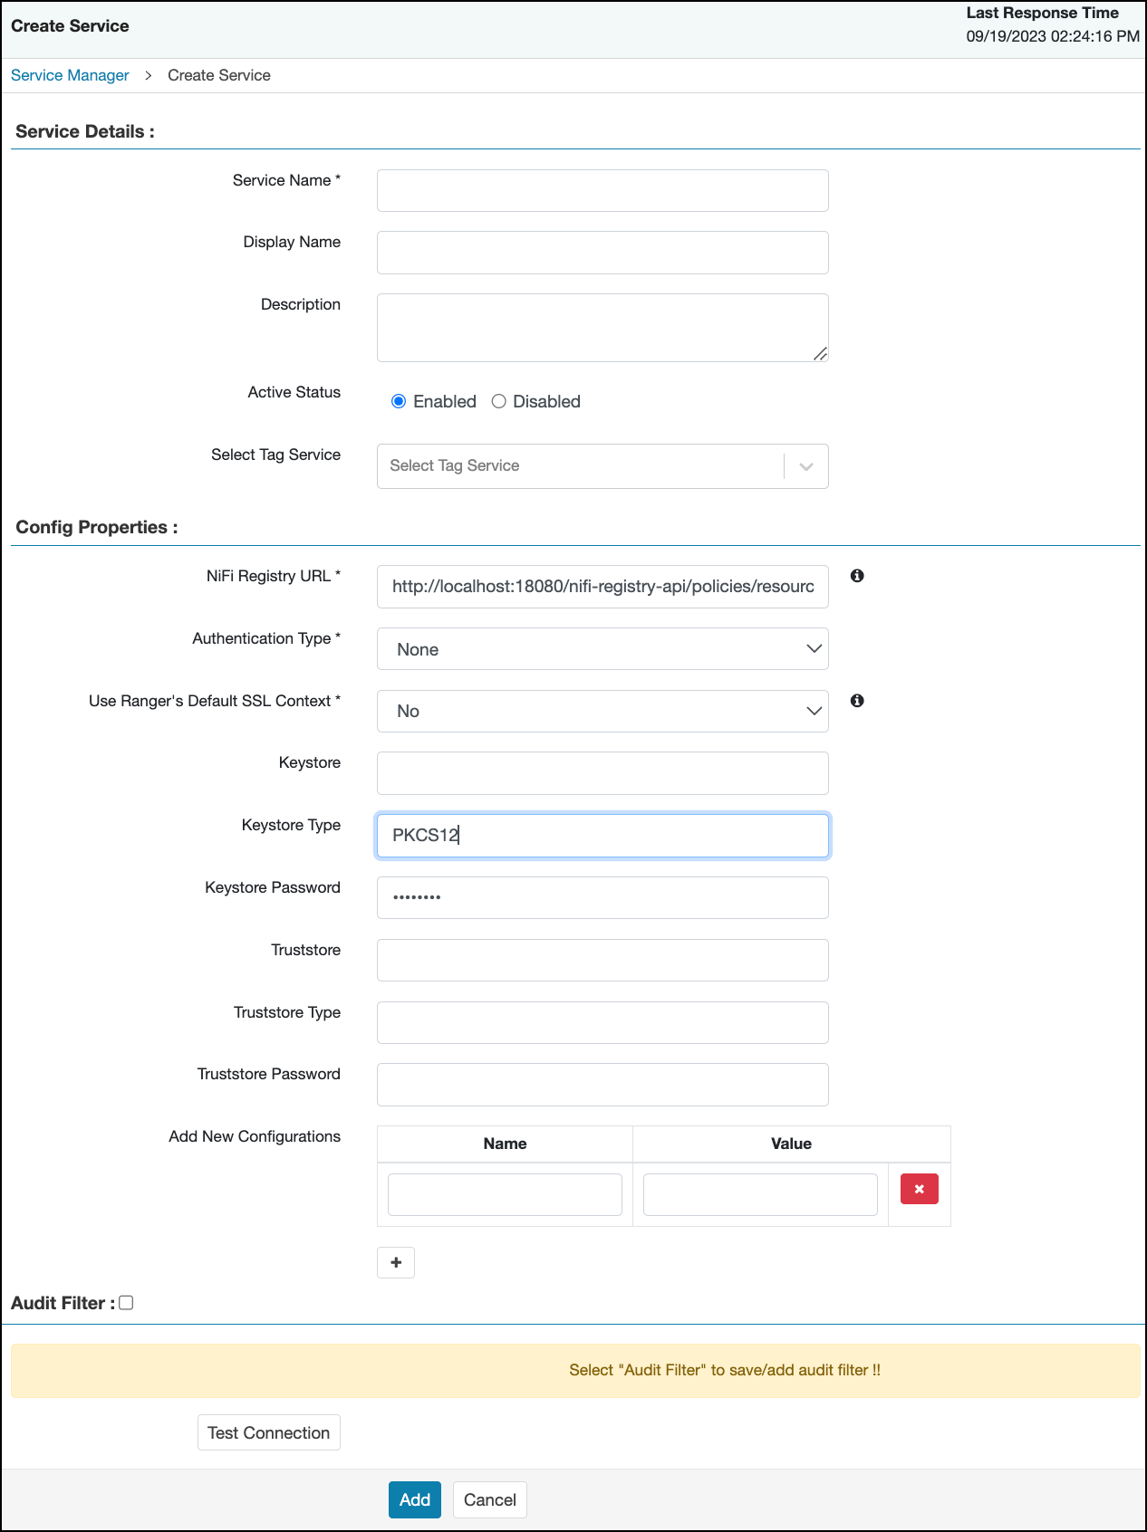Focus the Service Name input field

[x=602, y=191]
